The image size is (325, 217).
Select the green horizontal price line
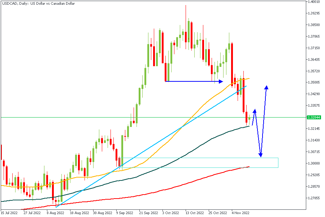tap(72, 117)
